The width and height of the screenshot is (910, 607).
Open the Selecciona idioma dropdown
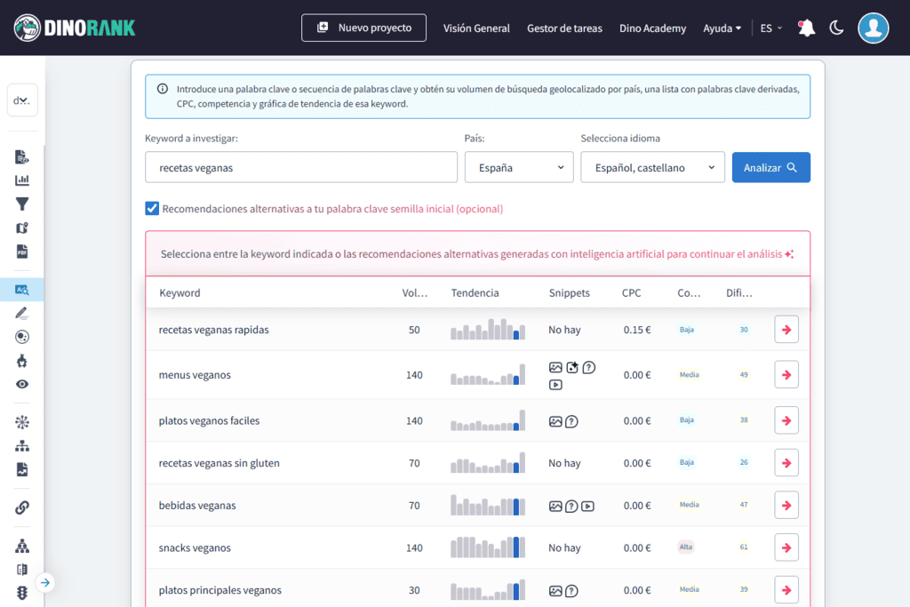pos(652,167)
